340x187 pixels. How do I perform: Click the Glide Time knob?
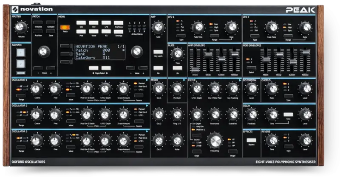(177, 53)
